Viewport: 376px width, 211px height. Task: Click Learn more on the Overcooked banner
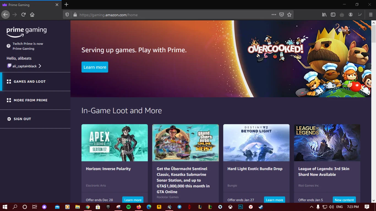pos(95,67)
